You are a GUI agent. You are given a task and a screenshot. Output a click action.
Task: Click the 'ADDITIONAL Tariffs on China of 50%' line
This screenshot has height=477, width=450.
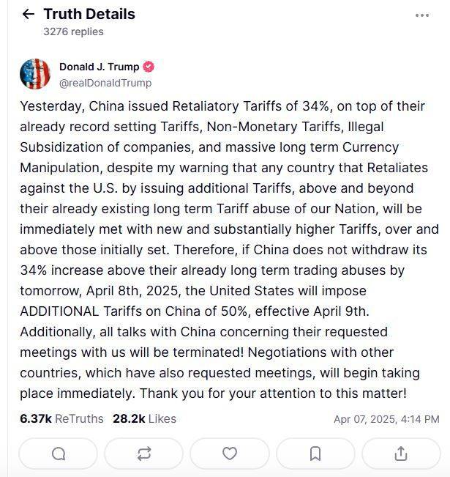(x=195, y=311)
